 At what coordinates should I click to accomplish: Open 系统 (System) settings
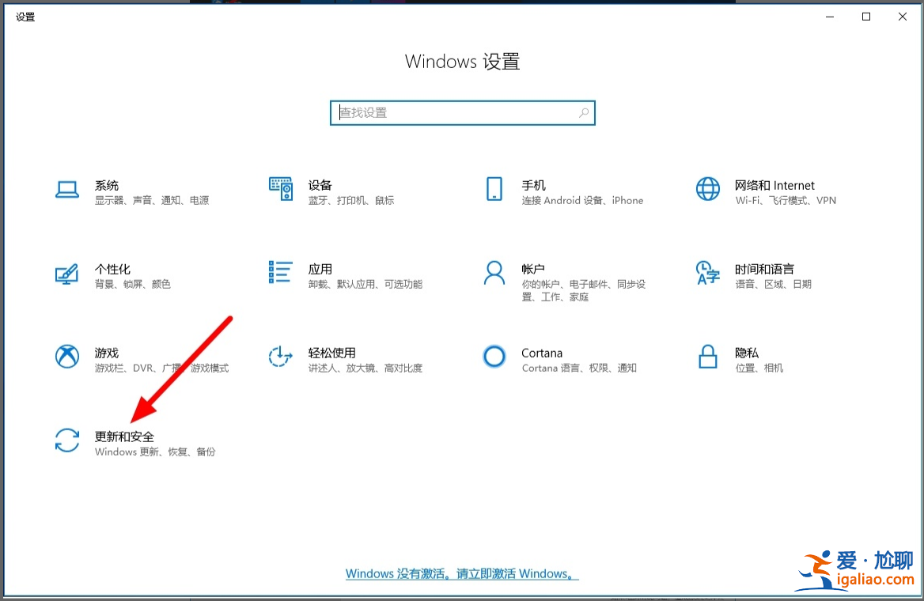pyautogui.click(x=107, y=185)
